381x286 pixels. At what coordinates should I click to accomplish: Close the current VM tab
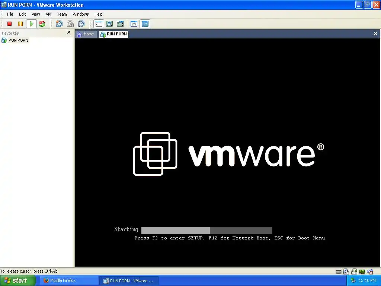coord(375,34)
